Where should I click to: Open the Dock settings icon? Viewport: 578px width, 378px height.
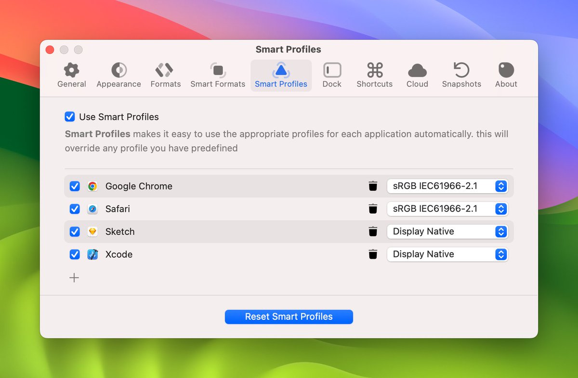click(332, 70)
